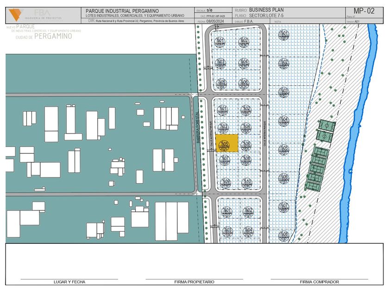Click the CAD code 'PPR-001-MP-0429'
This screenshot has height=292, width=389.
click(x=216, y=16)
